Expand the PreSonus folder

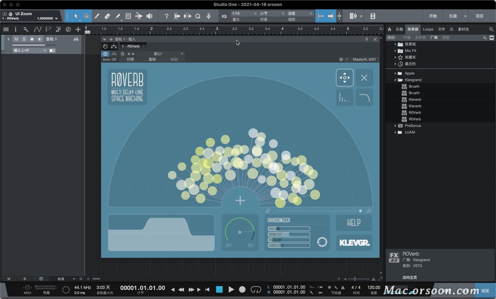[x=395, y=126]
